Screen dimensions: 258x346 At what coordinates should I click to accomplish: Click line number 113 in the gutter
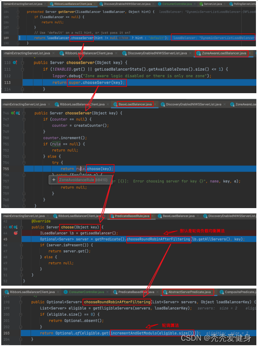coord(7,82)
